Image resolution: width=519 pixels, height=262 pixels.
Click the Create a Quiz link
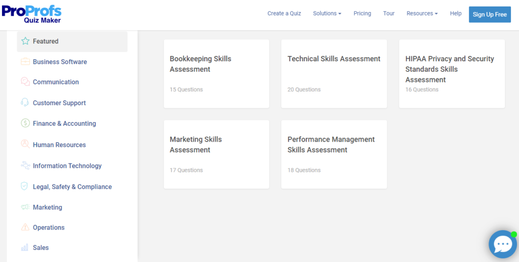pos(284,14)
